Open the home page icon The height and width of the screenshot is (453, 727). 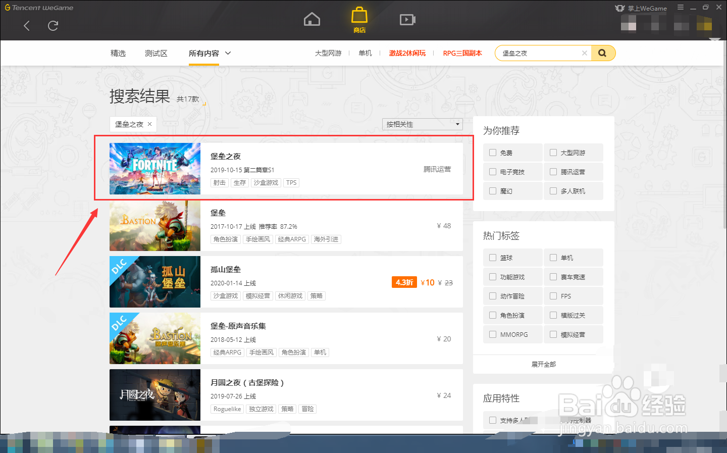(x=312, y=19)
